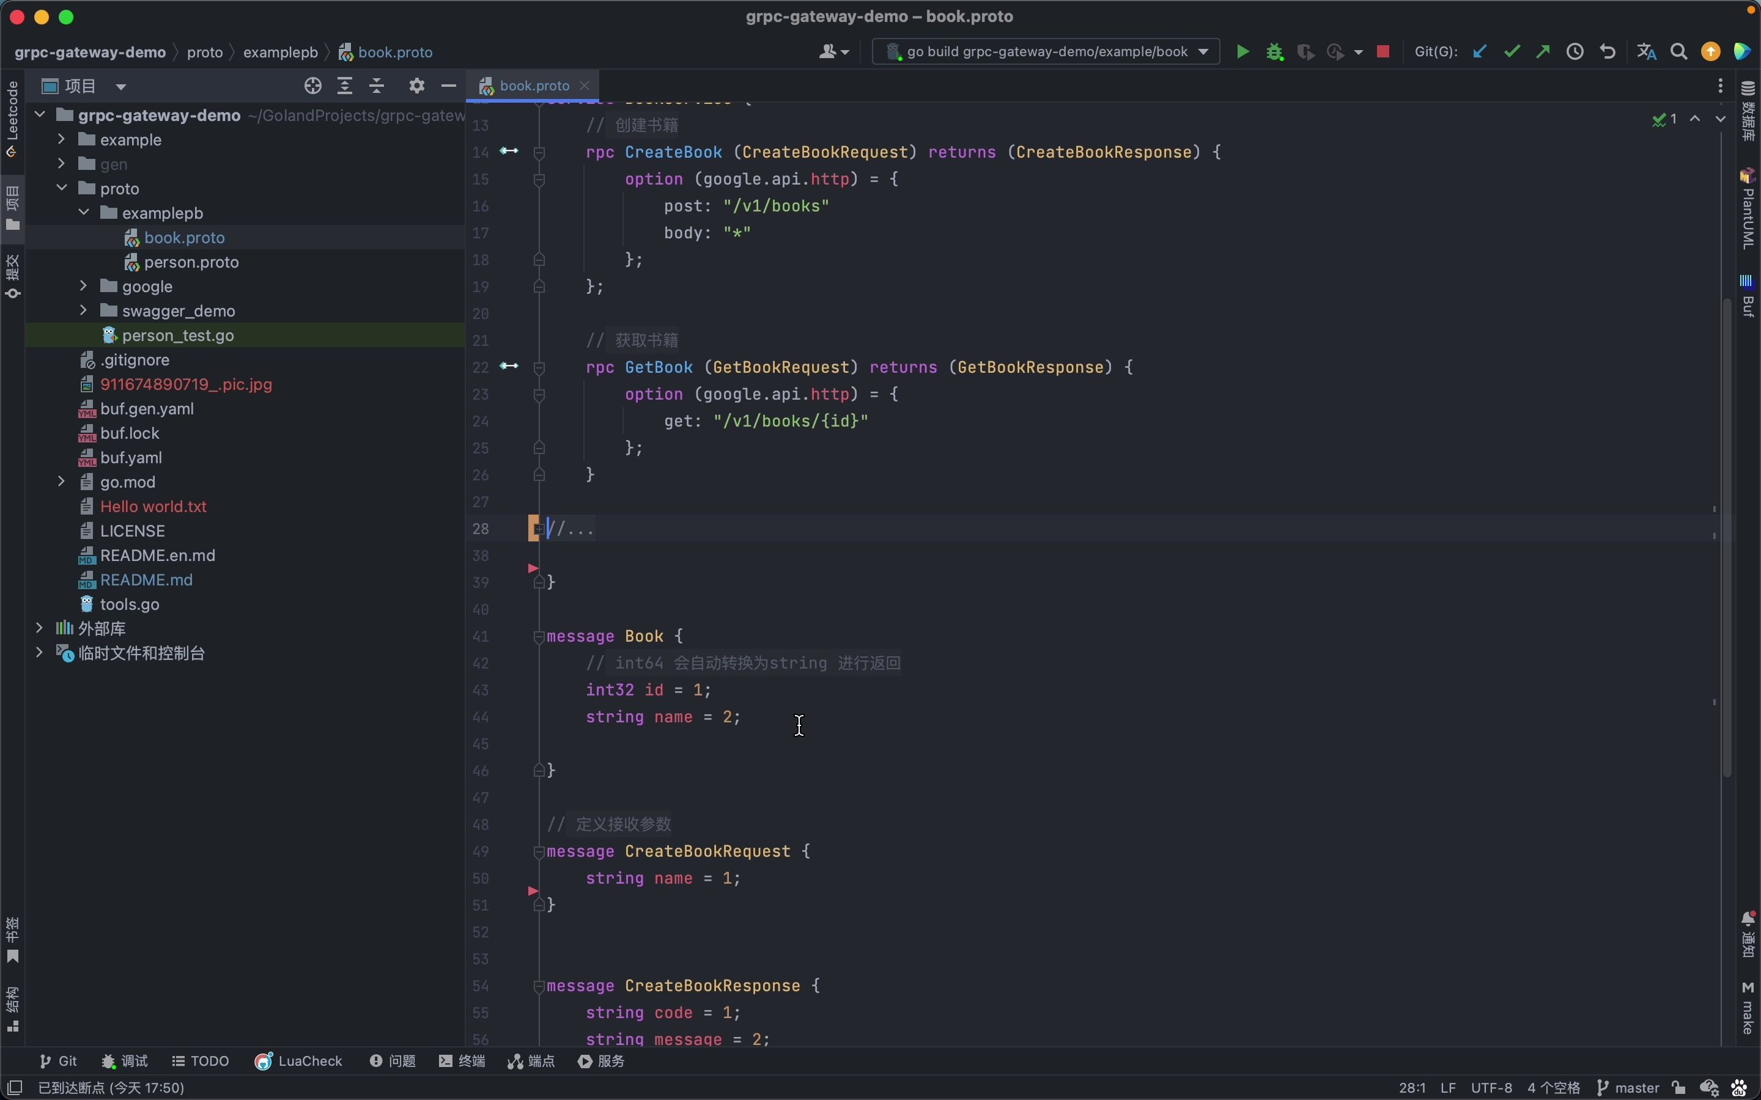Screen dimensions: 1761x1100
Task: Open the 终端 terminal tool window
Action: tap(463, 1061)
